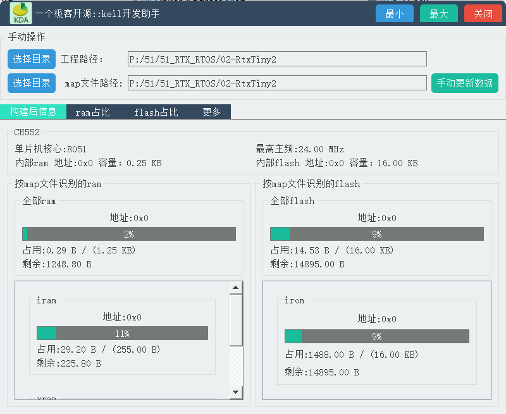The image size is (506, 414).
Task: Click 内部flash 地址:0x0 容量: 16.00 KB
Action: [337, 163]
